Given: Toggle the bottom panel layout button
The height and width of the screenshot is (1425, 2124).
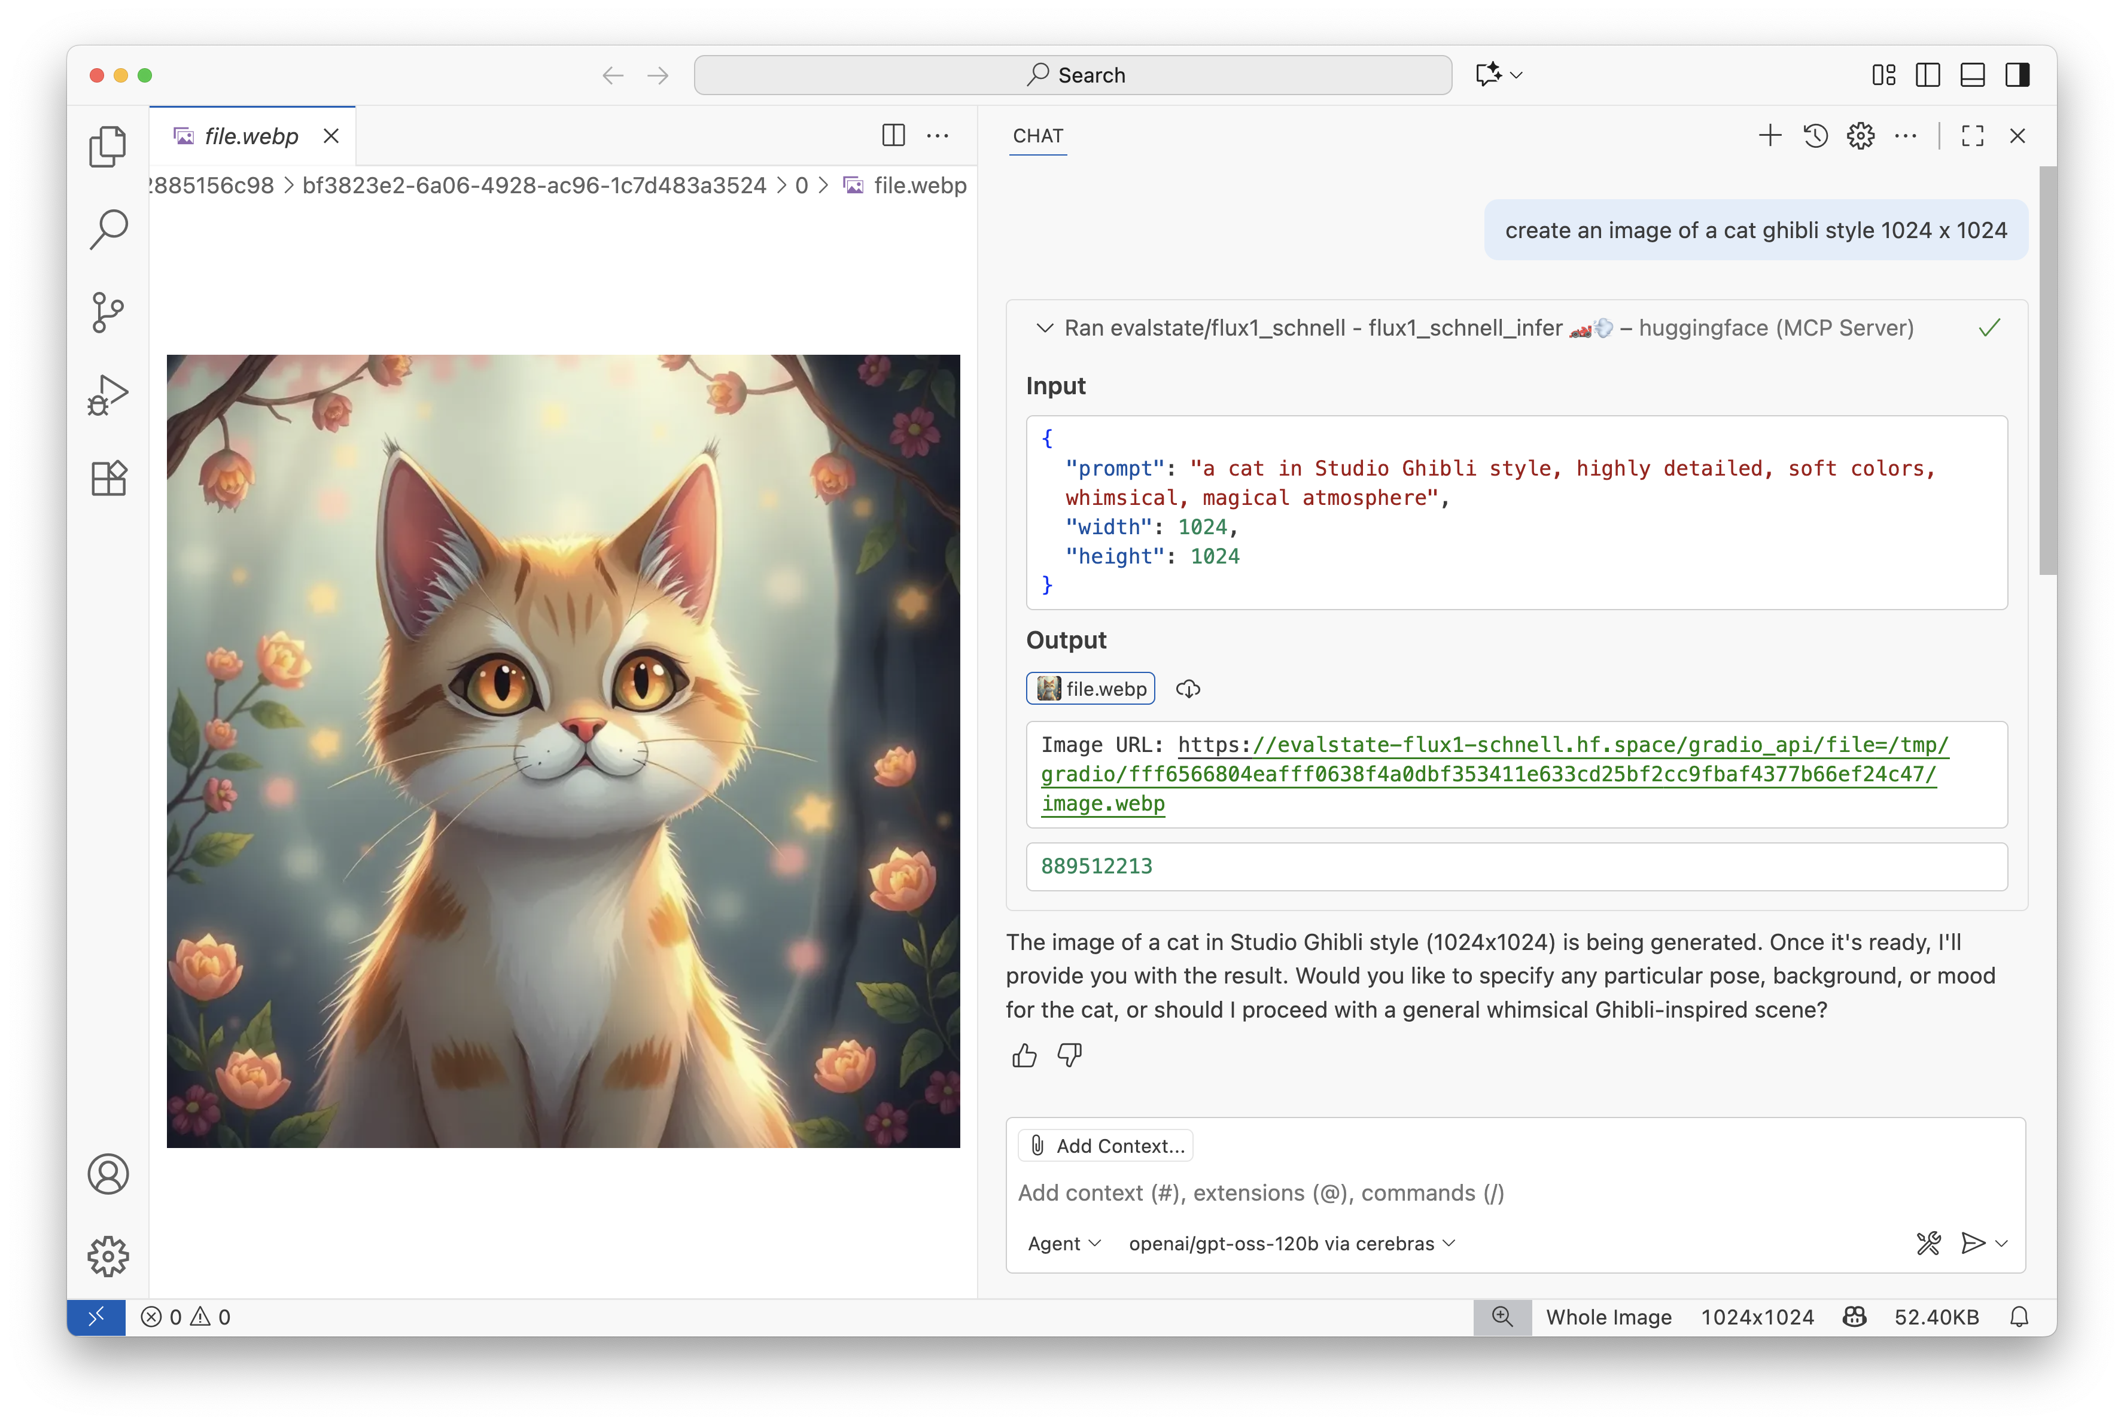Looking at the screenshot, I should click(x=1972, y=75).
